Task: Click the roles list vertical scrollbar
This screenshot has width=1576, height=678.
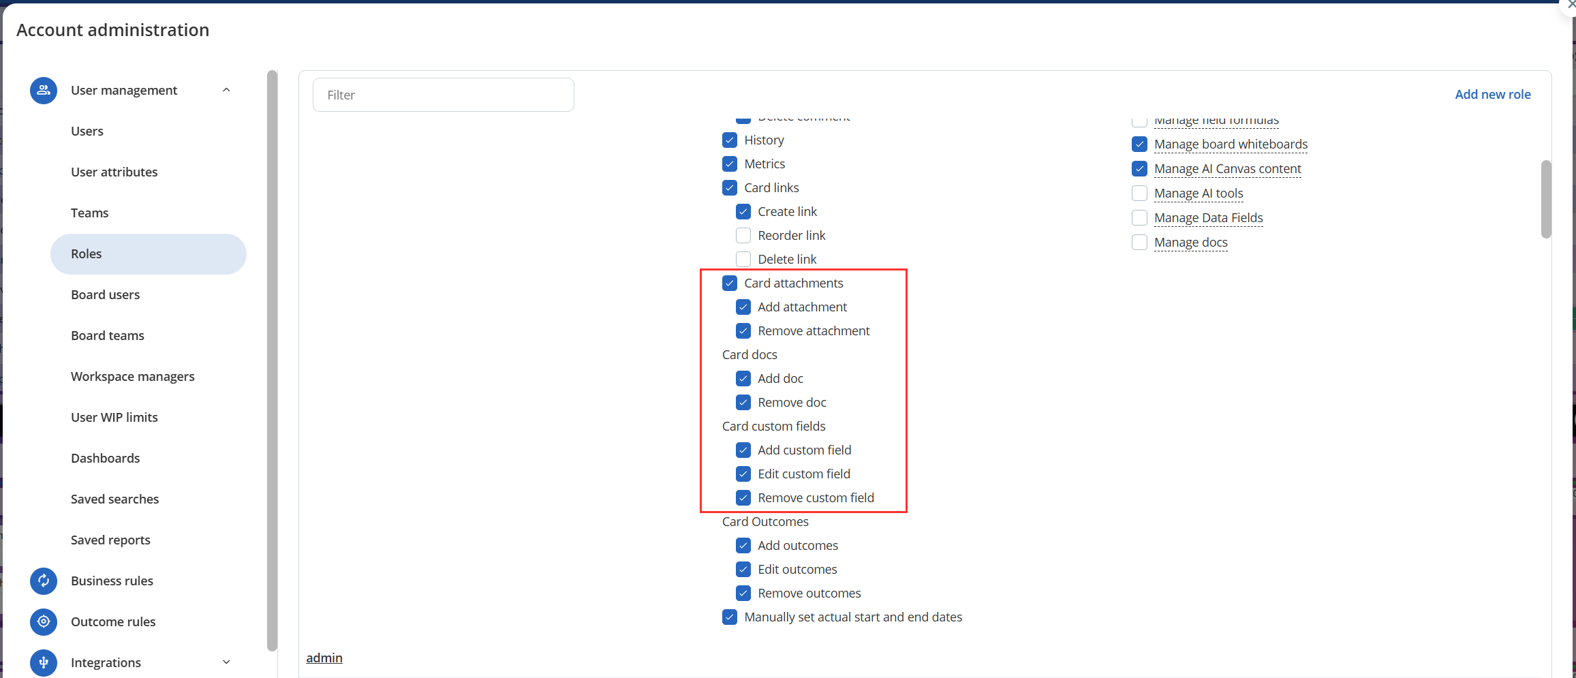Action: 1546,200
